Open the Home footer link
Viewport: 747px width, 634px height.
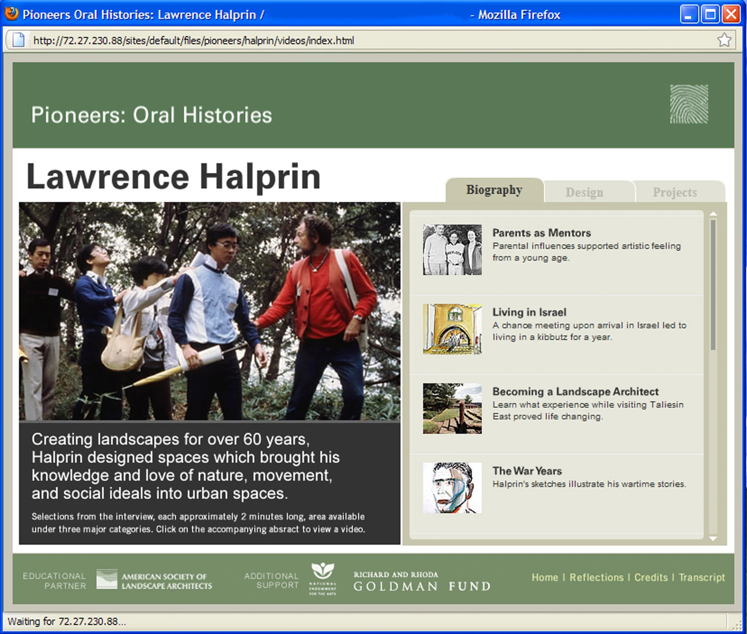545,577
